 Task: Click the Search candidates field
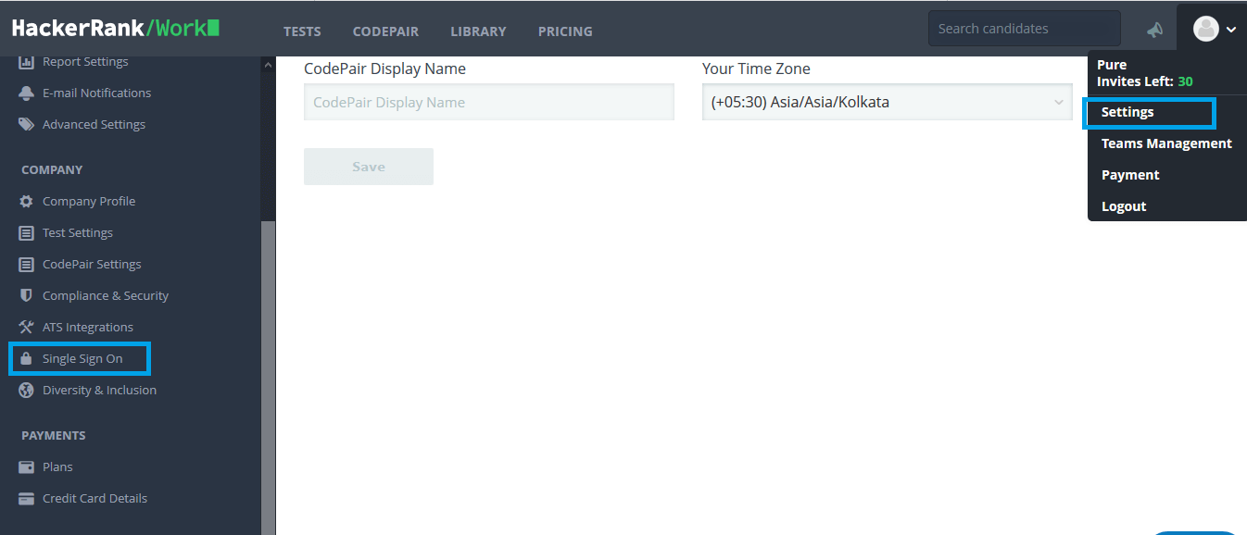(x=1025, y=29)
